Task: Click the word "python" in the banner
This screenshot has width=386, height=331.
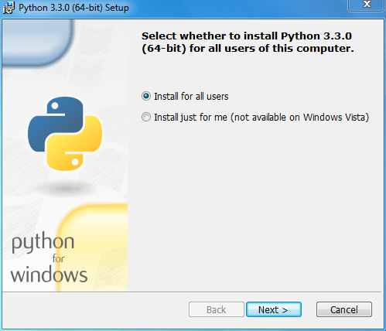Action: click(43, 242)
